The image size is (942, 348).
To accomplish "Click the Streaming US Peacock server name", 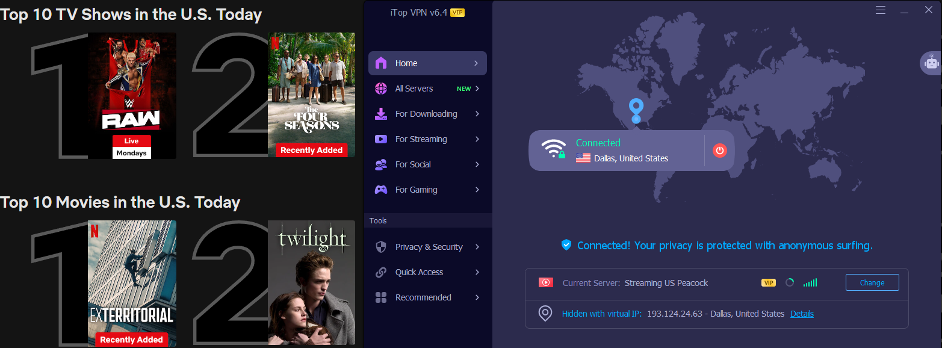I will [x=666, y=283].
